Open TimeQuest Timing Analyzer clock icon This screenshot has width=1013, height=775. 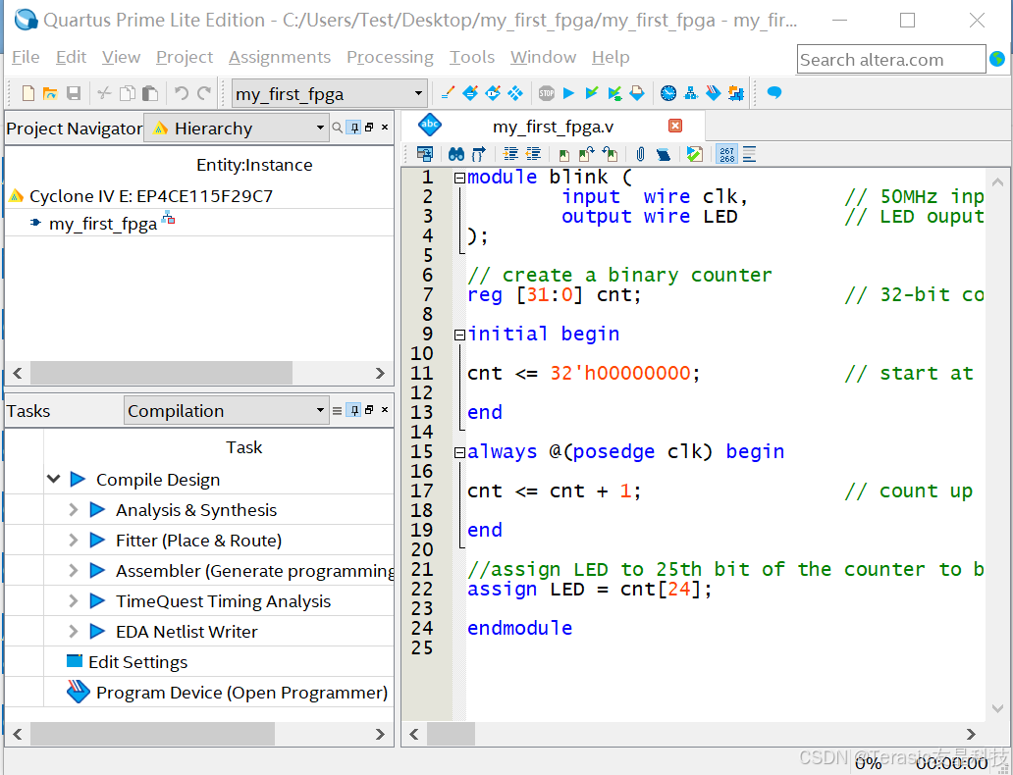click(x=668, y=93)
